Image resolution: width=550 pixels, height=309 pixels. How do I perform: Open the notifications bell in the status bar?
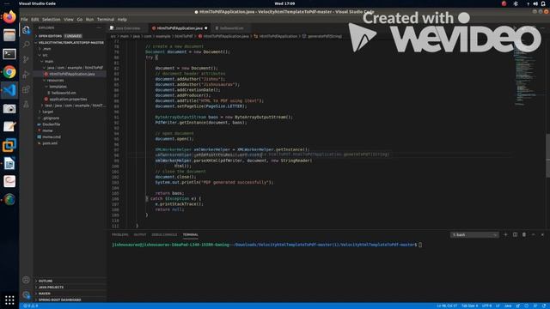[x=543, y=306]
